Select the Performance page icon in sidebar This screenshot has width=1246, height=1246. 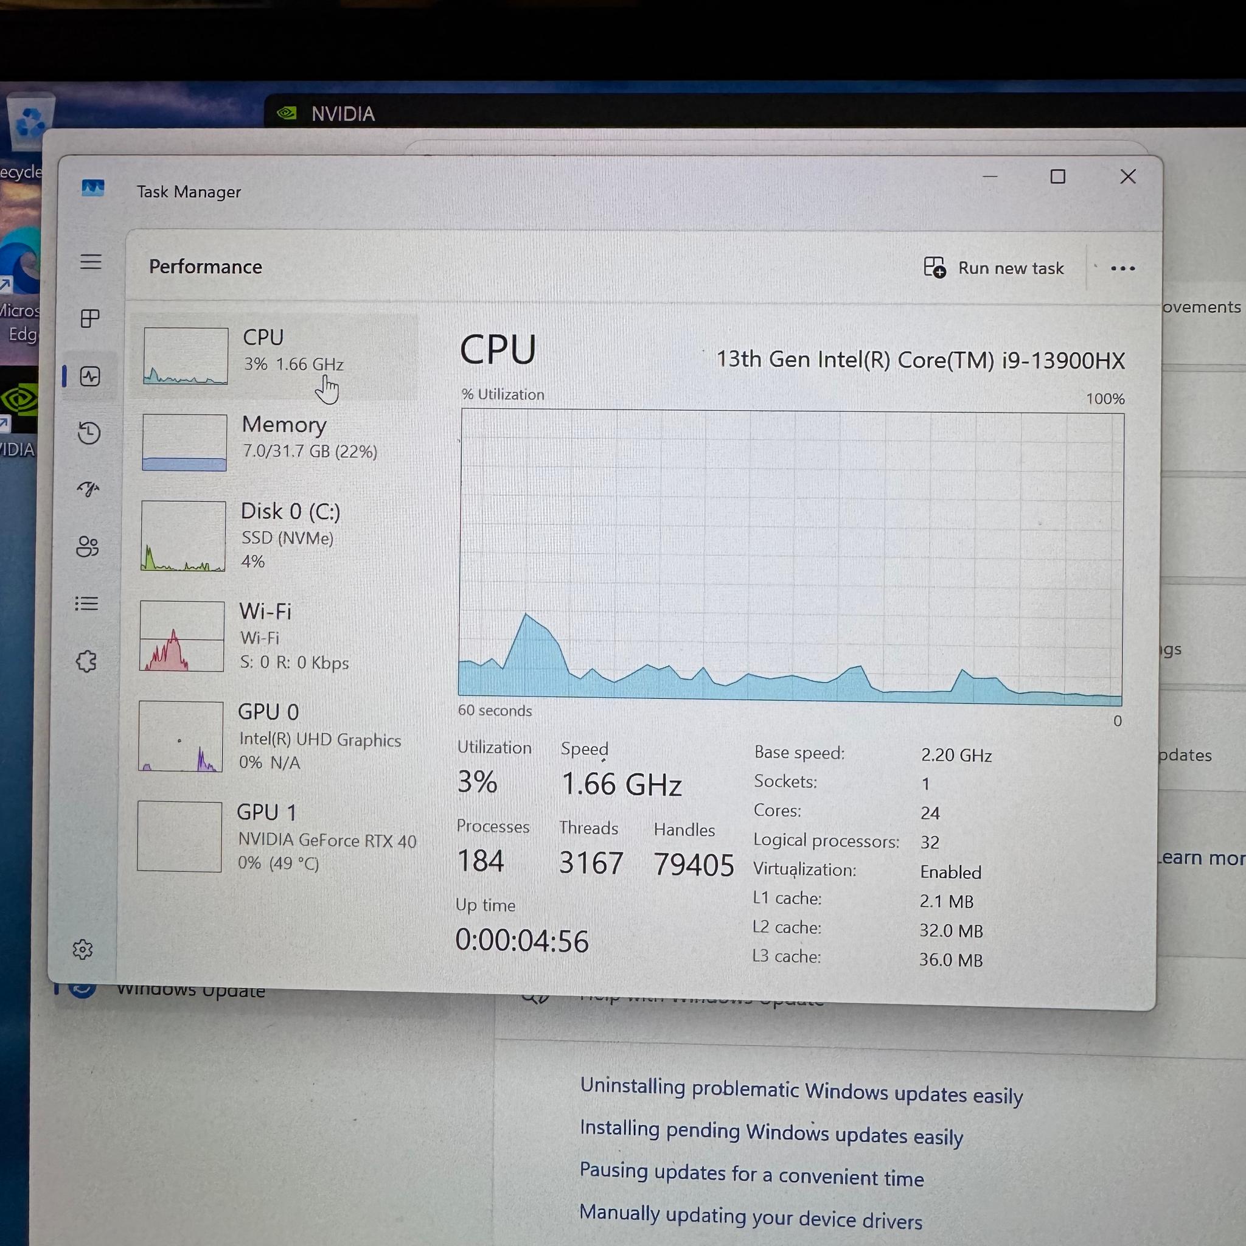tap(89, 376)
